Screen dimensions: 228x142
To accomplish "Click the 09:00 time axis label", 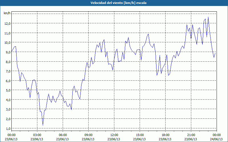I will [x=88, y=135].
